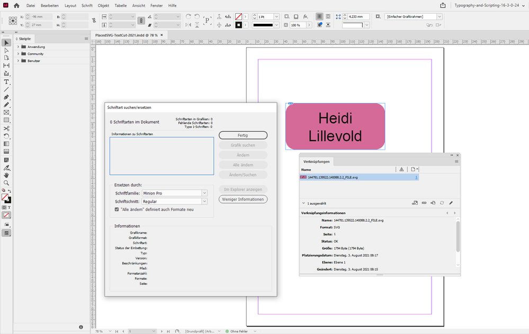529x334 pixels.
Task: Click the relink icon in Verknüpfungen panel
Action: click(x=424, y=203)
